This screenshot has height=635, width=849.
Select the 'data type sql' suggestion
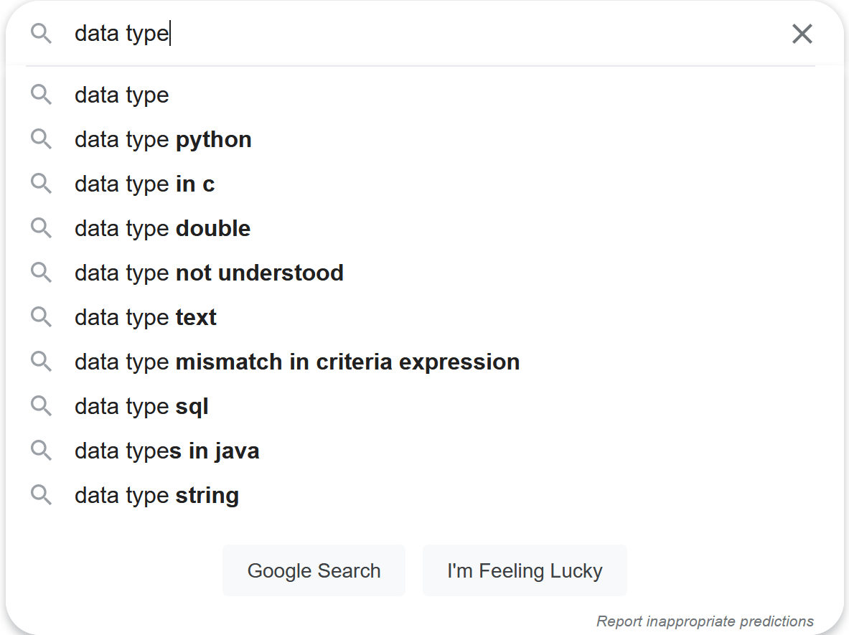coord(141,407)
